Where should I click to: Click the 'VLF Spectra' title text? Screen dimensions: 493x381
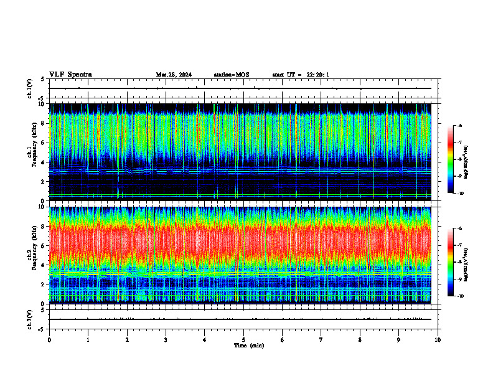click(x=70, y=75)
